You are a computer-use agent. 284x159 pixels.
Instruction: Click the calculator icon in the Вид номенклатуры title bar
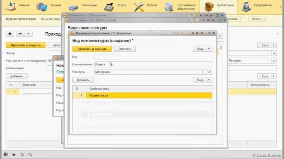181,33
